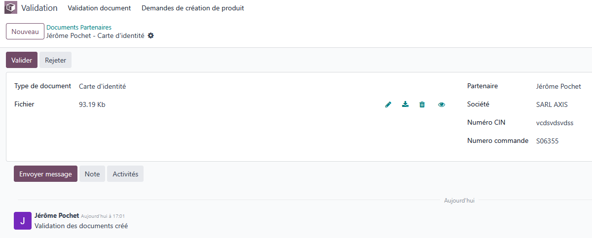This screenshot has width=592, height=238.
Task: Click the Numéro CIN input field
Action: tap(555, 123)
